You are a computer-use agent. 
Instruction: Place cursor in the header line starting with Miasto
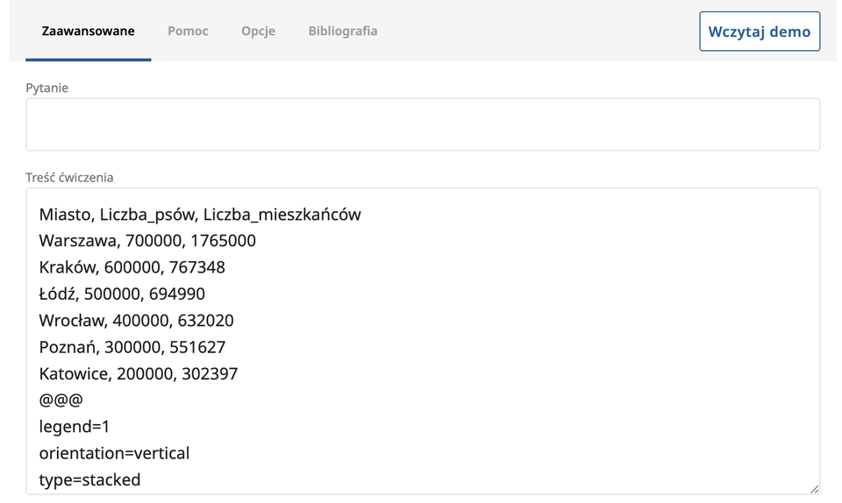[200, 215]
